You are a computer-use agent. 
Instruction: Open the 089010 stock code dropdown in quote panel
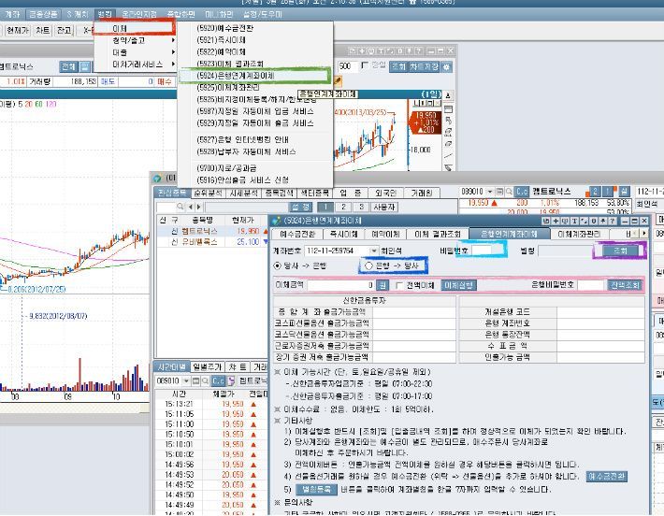(x=490, y=192)
